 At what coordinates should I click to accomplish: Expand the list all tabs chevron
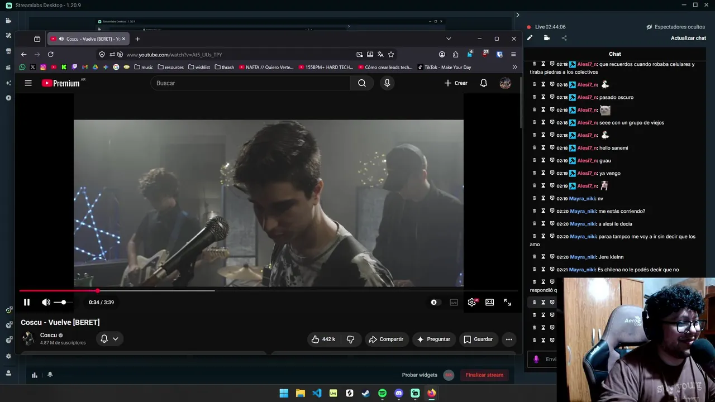click(449, 39)
